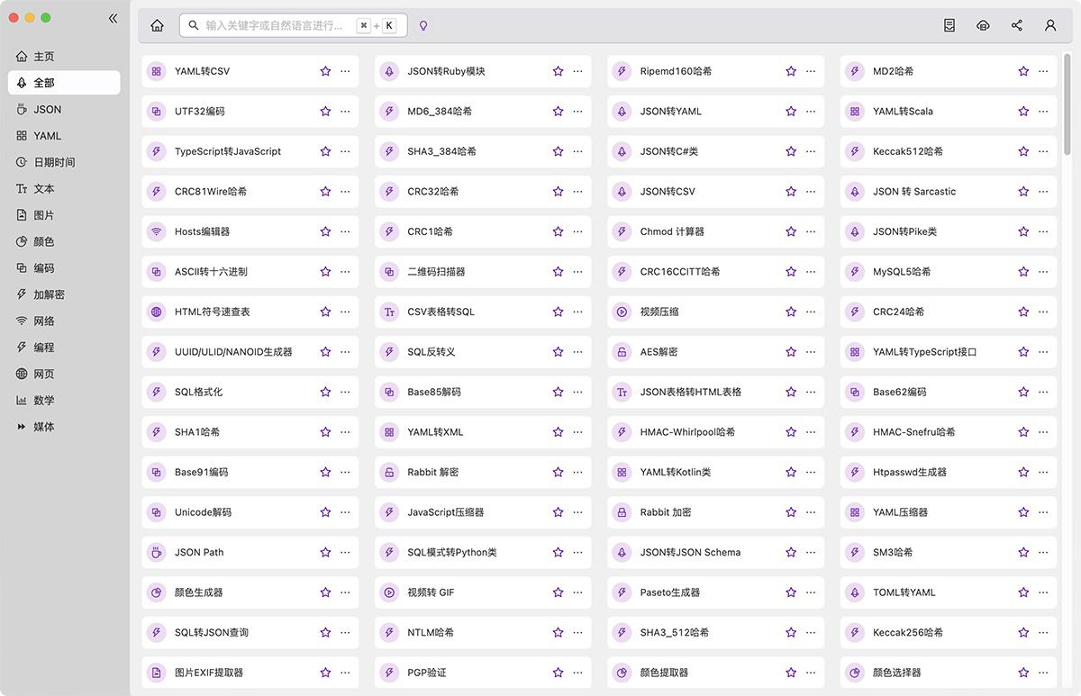
Task: Open the more options menu for MD2哈希
Action: point(1043,71)
